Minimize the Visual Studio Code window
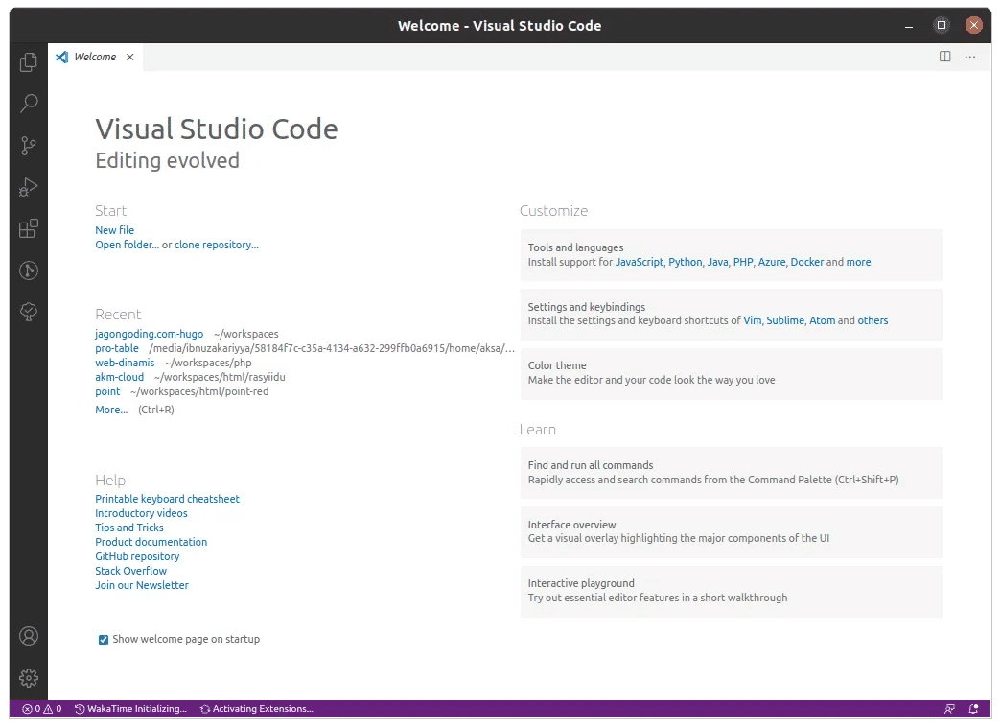The image size is (1001, 728). (908, 26)
